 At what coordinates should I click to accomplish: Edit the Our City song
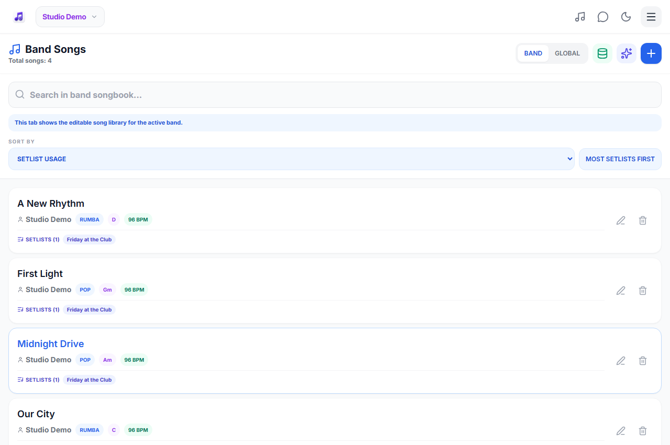click(x=621, y=431)
